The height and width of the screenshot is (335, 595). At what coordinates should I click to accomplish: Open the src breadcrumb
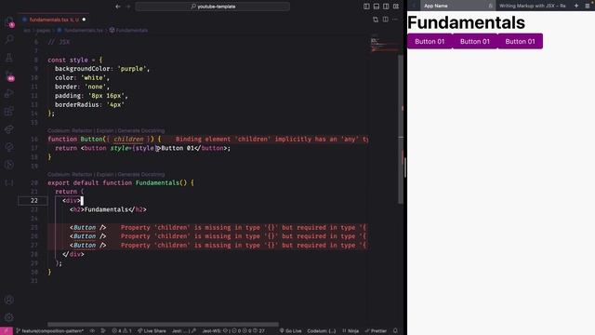27,31
